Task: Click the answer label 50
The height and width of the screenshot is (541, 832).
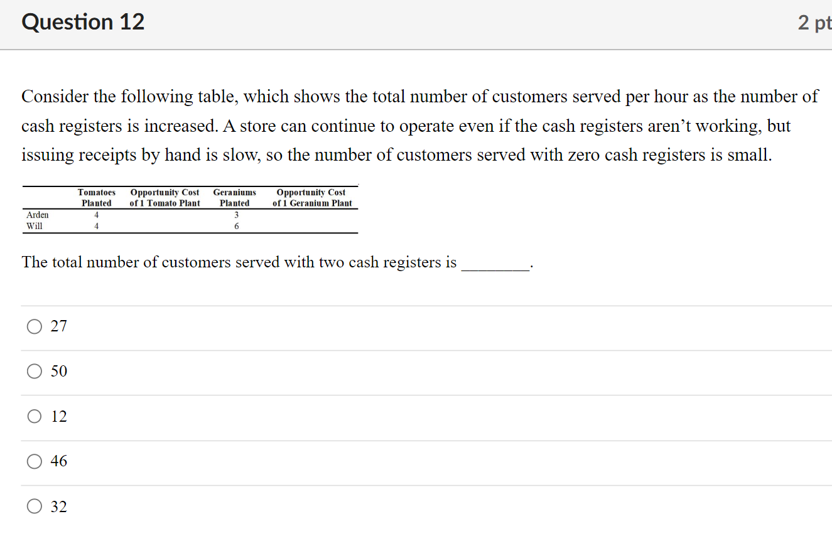Action: (x=58, y=371)
